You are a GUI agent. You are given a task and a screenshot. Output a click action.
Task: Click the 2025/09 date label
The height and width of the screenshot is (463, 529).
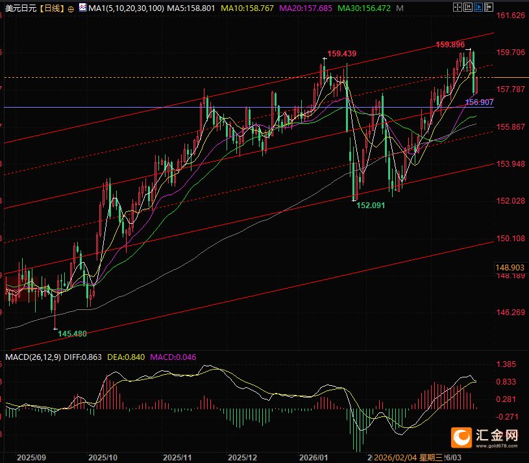[31, 458]
